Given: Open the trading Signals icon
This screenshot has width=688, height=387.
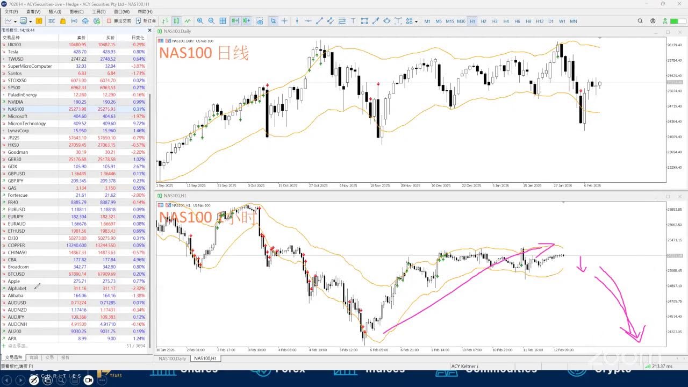Looking at the screenshot, I should point(74,21).
